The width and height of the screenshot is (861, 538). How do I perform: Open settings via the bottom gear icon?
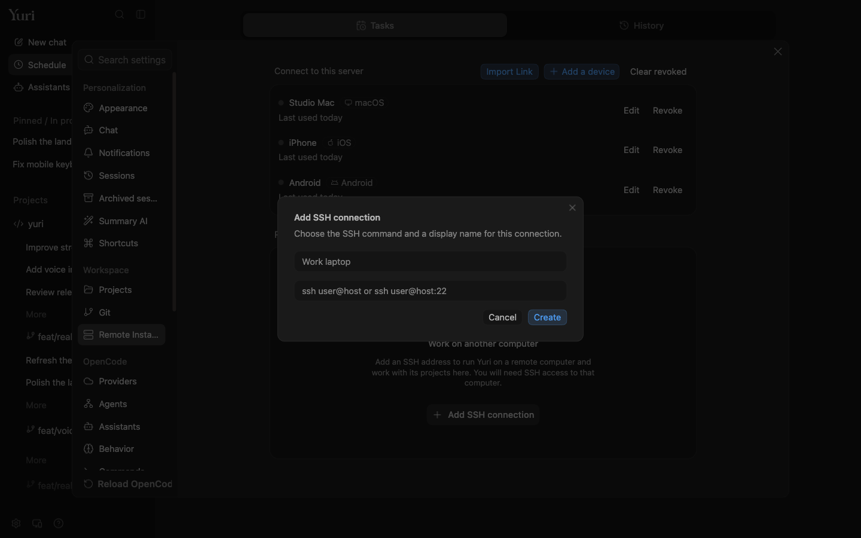[x=16, y=523]
